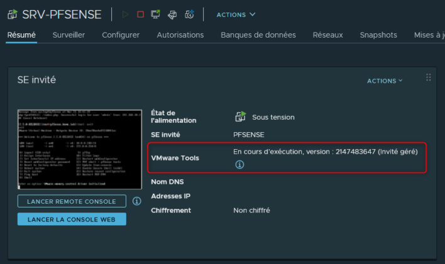
Task: Click the red Power Off stop icon
Action: pos(140,14)
